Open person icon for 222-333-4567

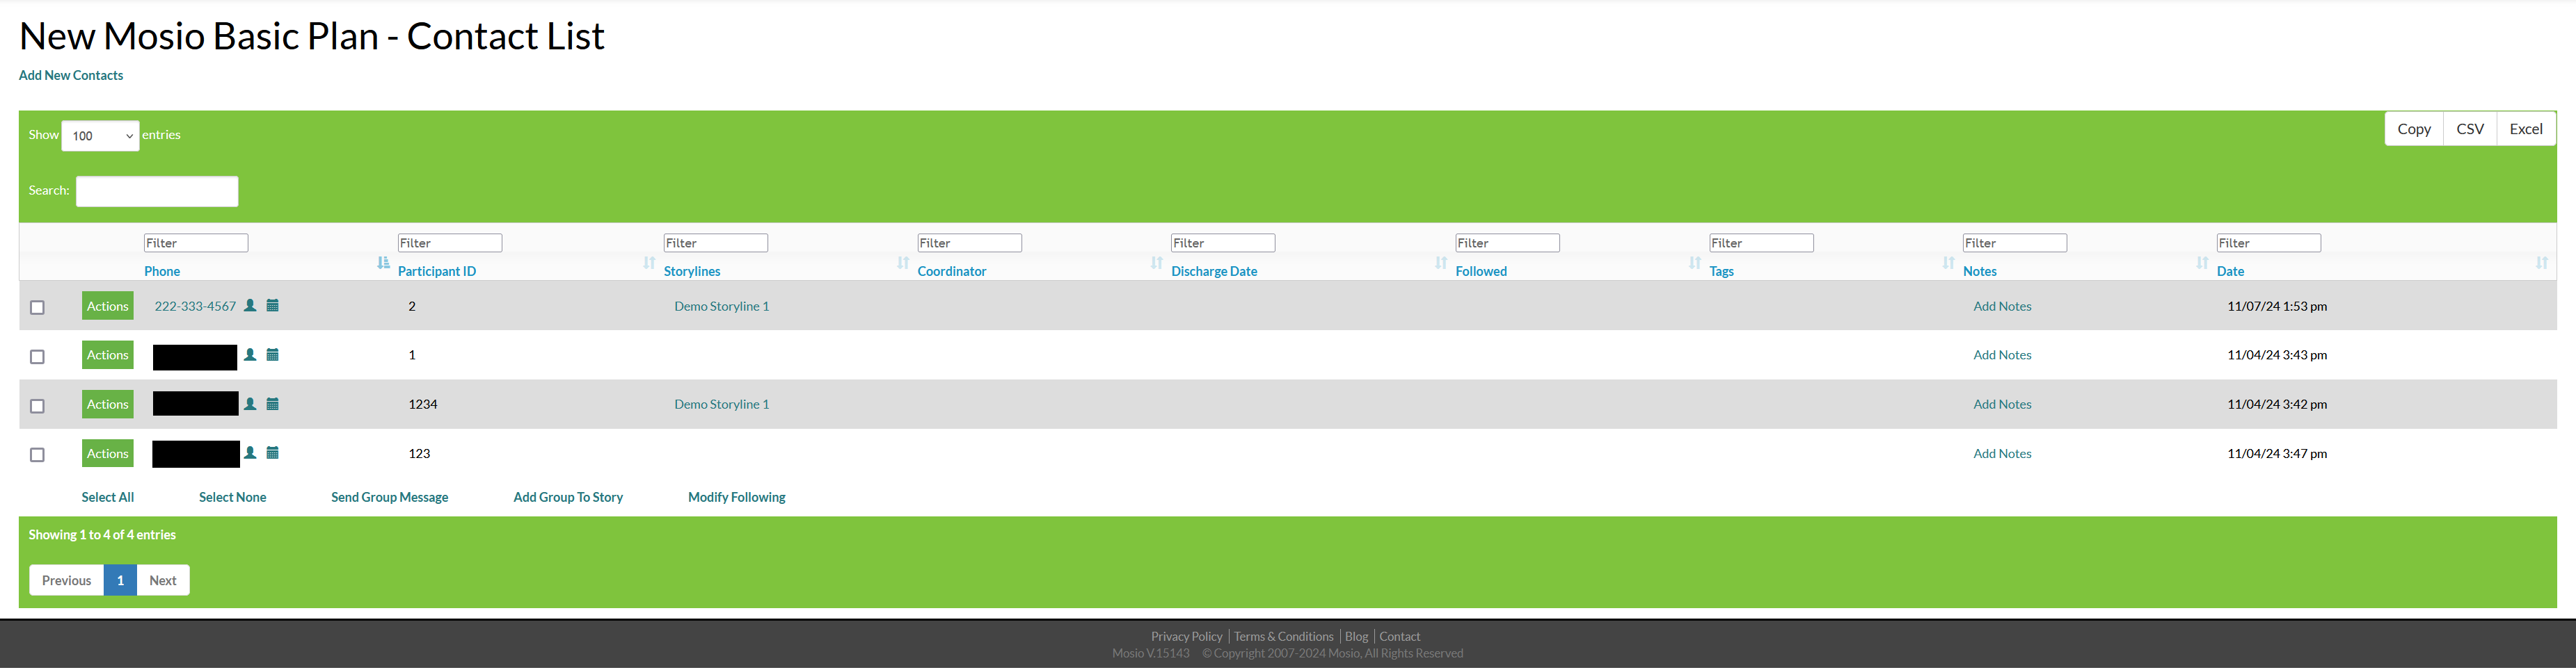[x=250, y=307]
